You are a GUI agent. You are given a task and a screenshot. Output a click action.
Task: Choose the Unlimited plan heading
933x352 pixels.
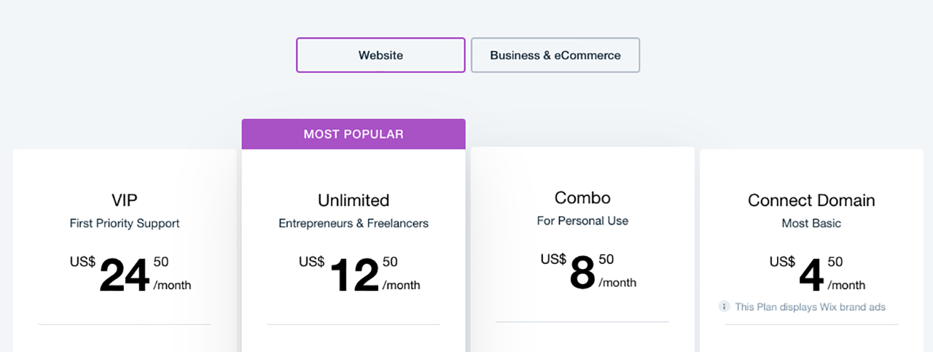(354, 200)
